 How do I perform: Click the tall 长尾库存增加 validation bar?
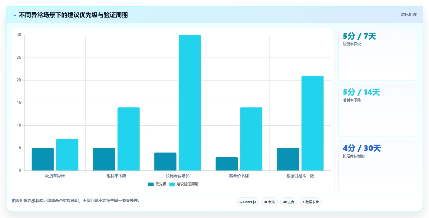pyautogui.click(x=190, y=103)
